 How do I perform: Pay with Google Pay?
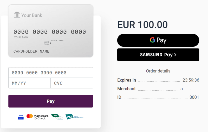(x=158, y=40)
